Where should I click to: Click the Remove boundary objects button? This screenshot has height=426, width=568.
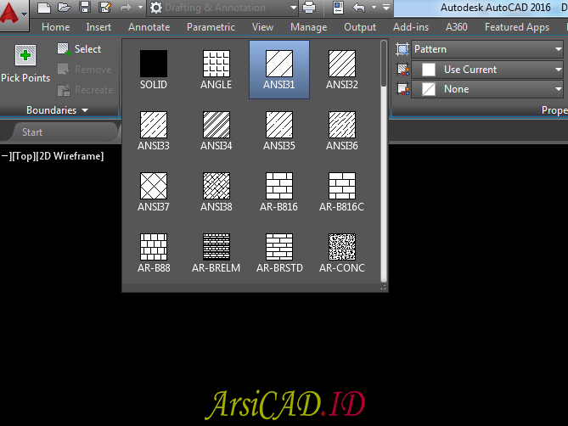click(x=84, y=69)
